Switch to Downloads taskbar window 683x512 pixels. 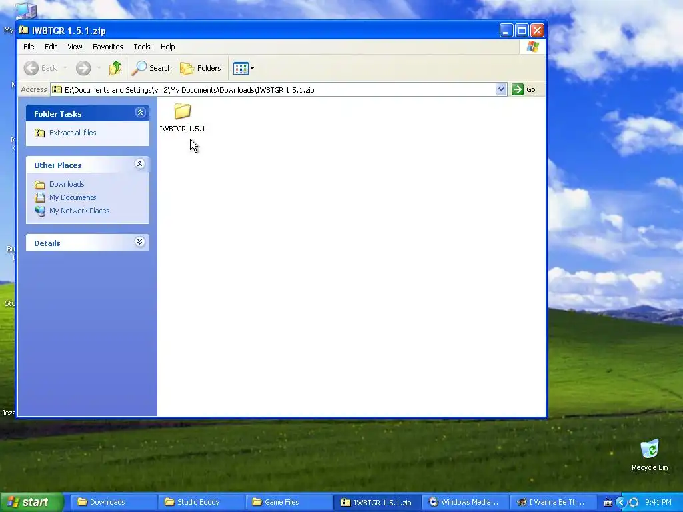coord(113,503)
